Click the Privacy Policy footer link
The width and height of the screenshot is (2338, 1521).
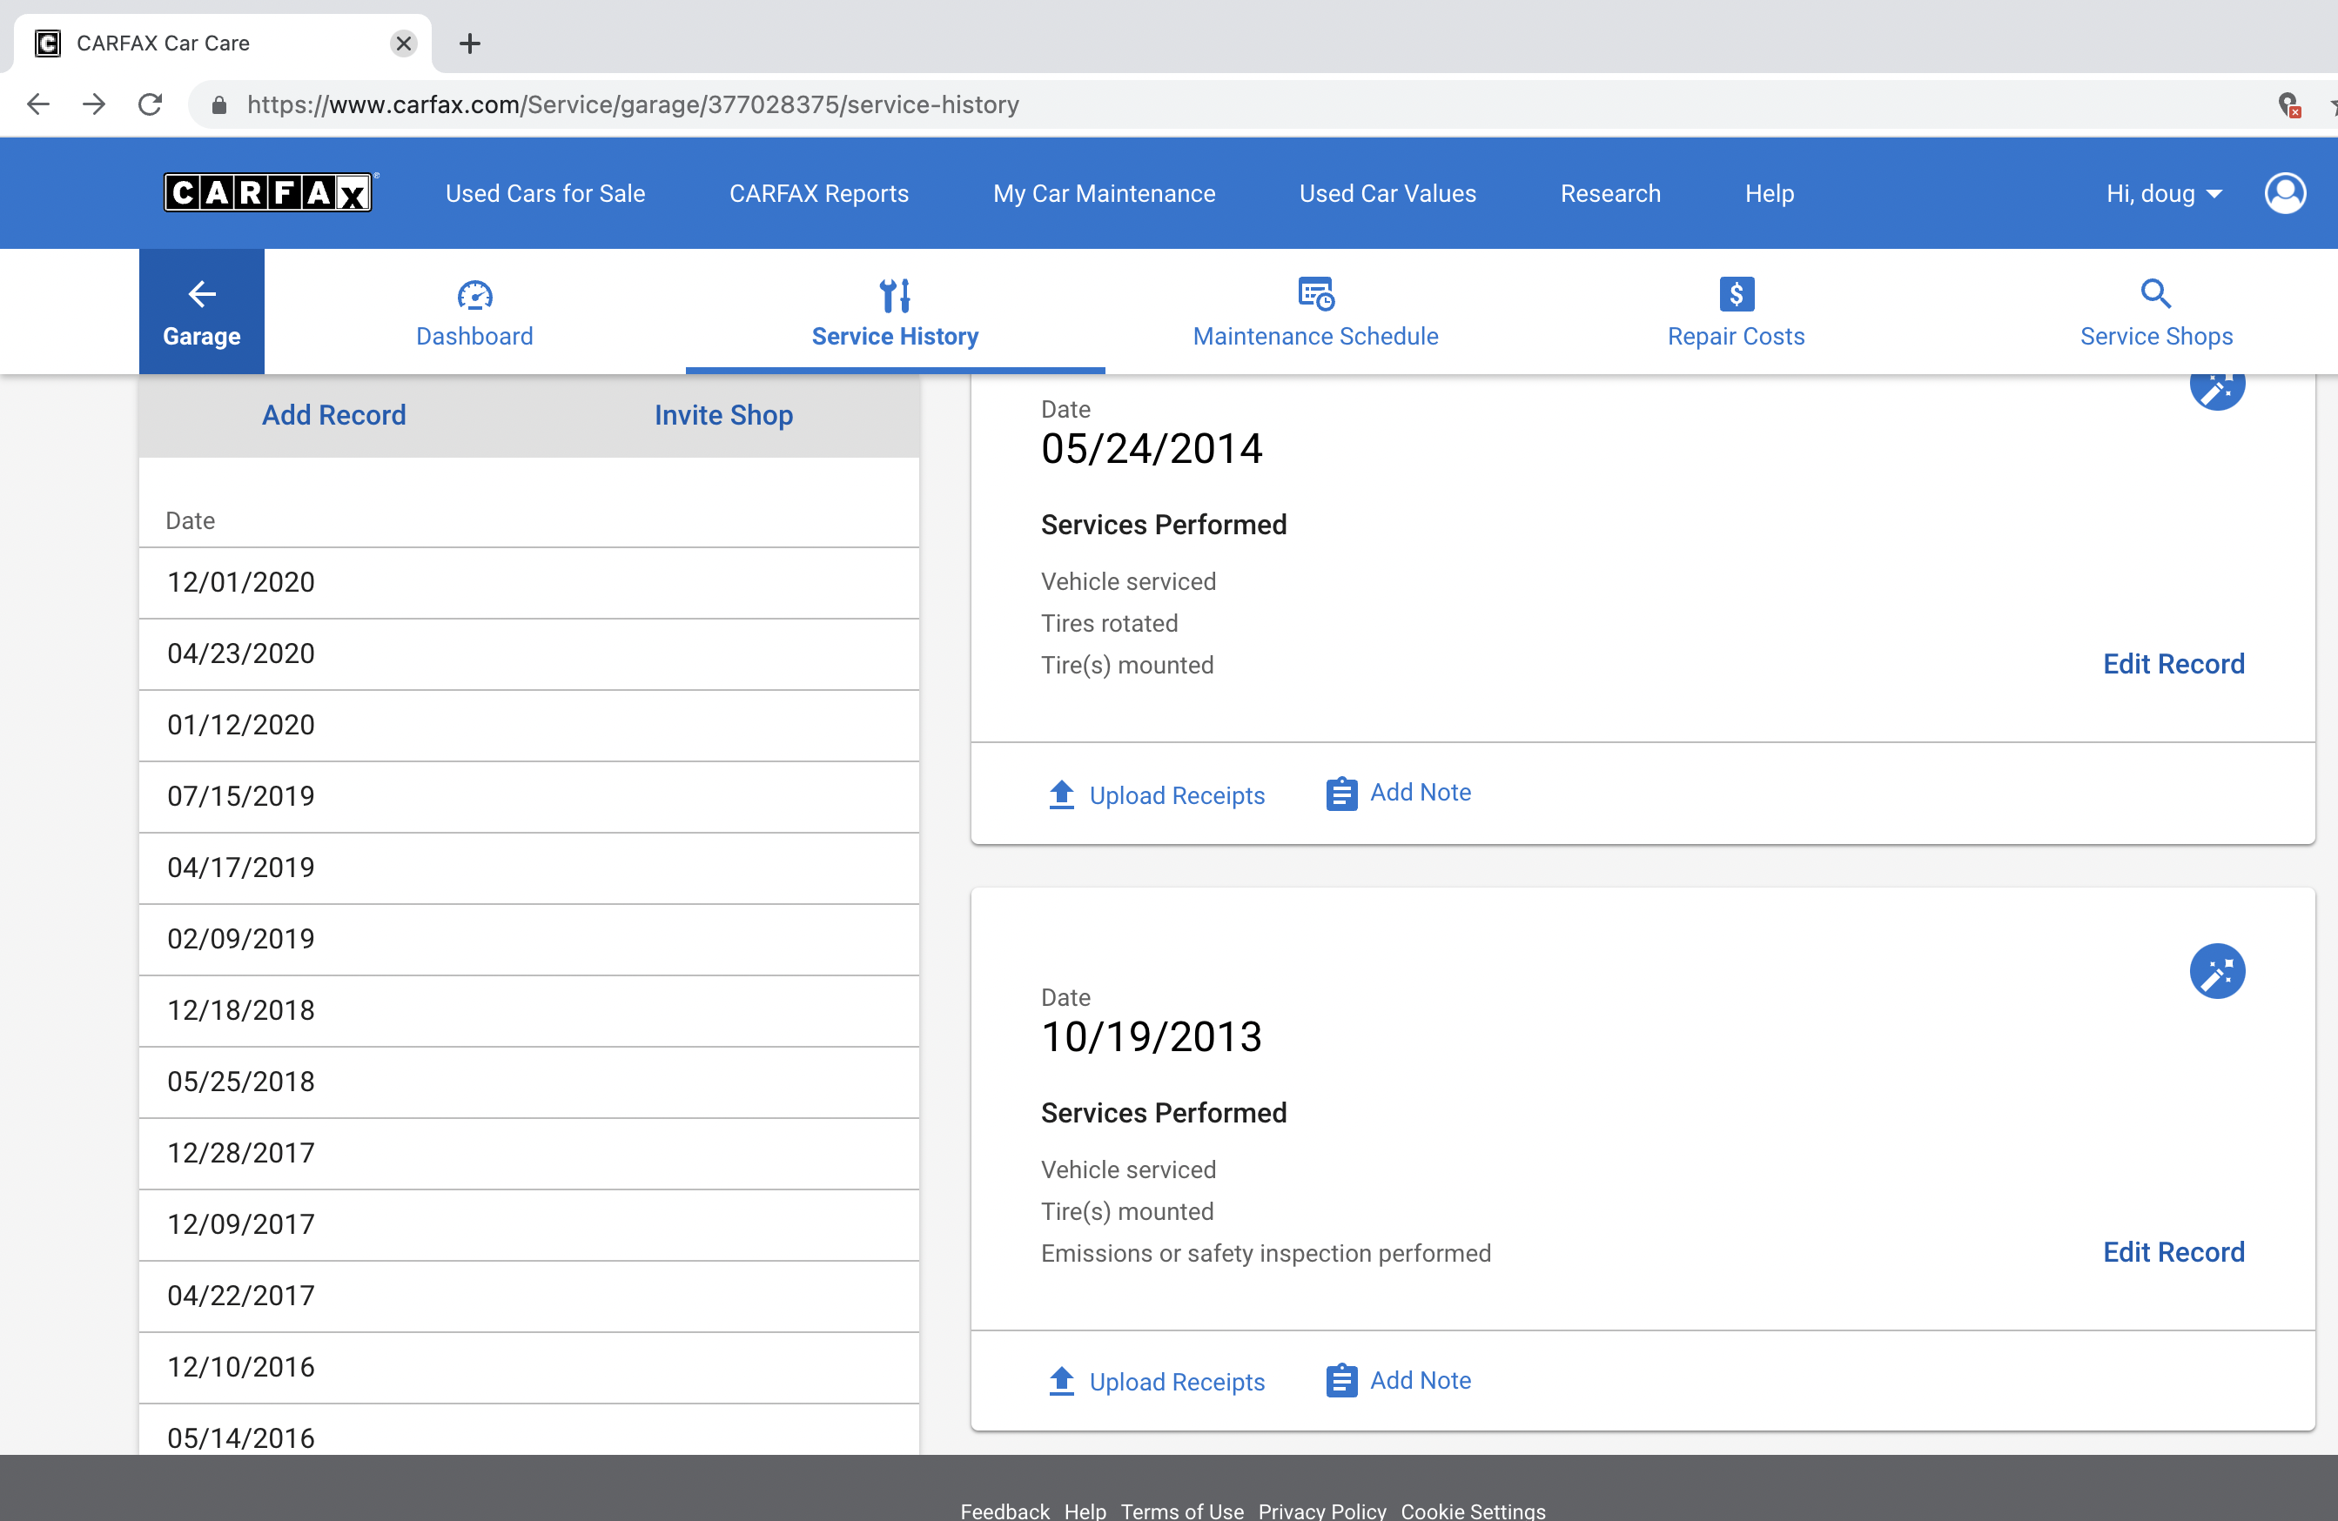[x=1322, y=1511]
